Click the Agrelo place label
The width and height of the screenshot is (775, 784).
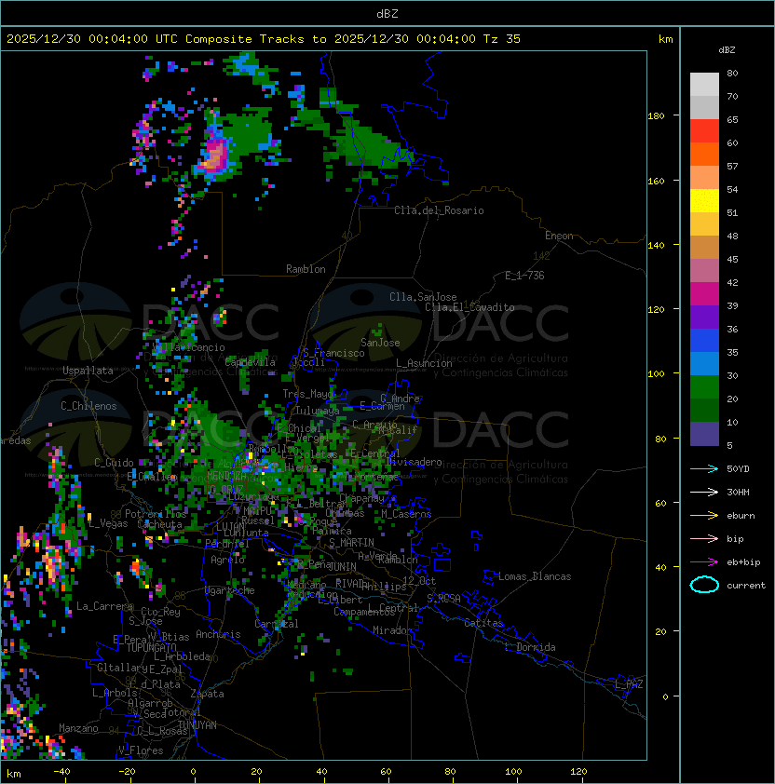click(227, 560)
